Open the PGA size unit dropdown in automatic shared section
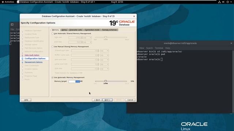 (87, 42)
